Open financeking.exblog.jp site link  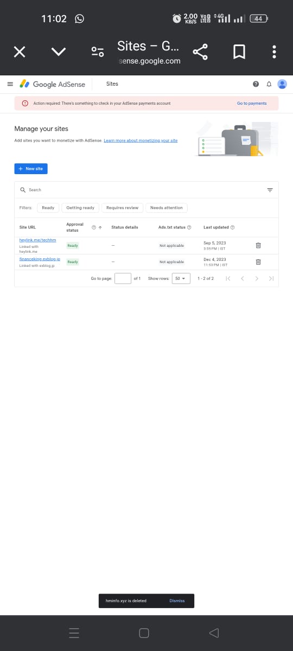[40, 259]
